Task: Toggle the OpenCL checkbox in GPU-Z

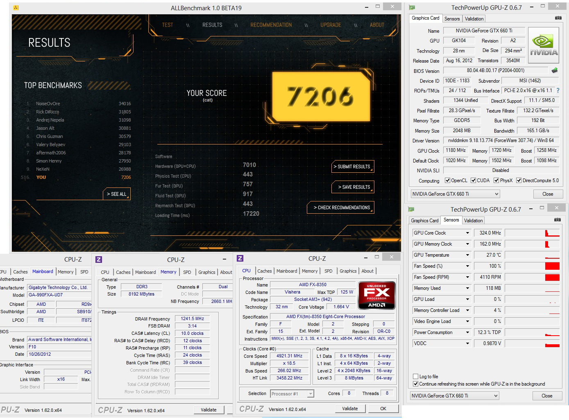Action: tap(448, 181)
